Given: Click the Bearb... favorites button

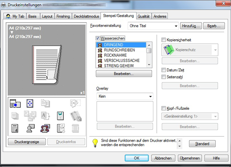Looking at the screenshot, I should coord(214,26).
